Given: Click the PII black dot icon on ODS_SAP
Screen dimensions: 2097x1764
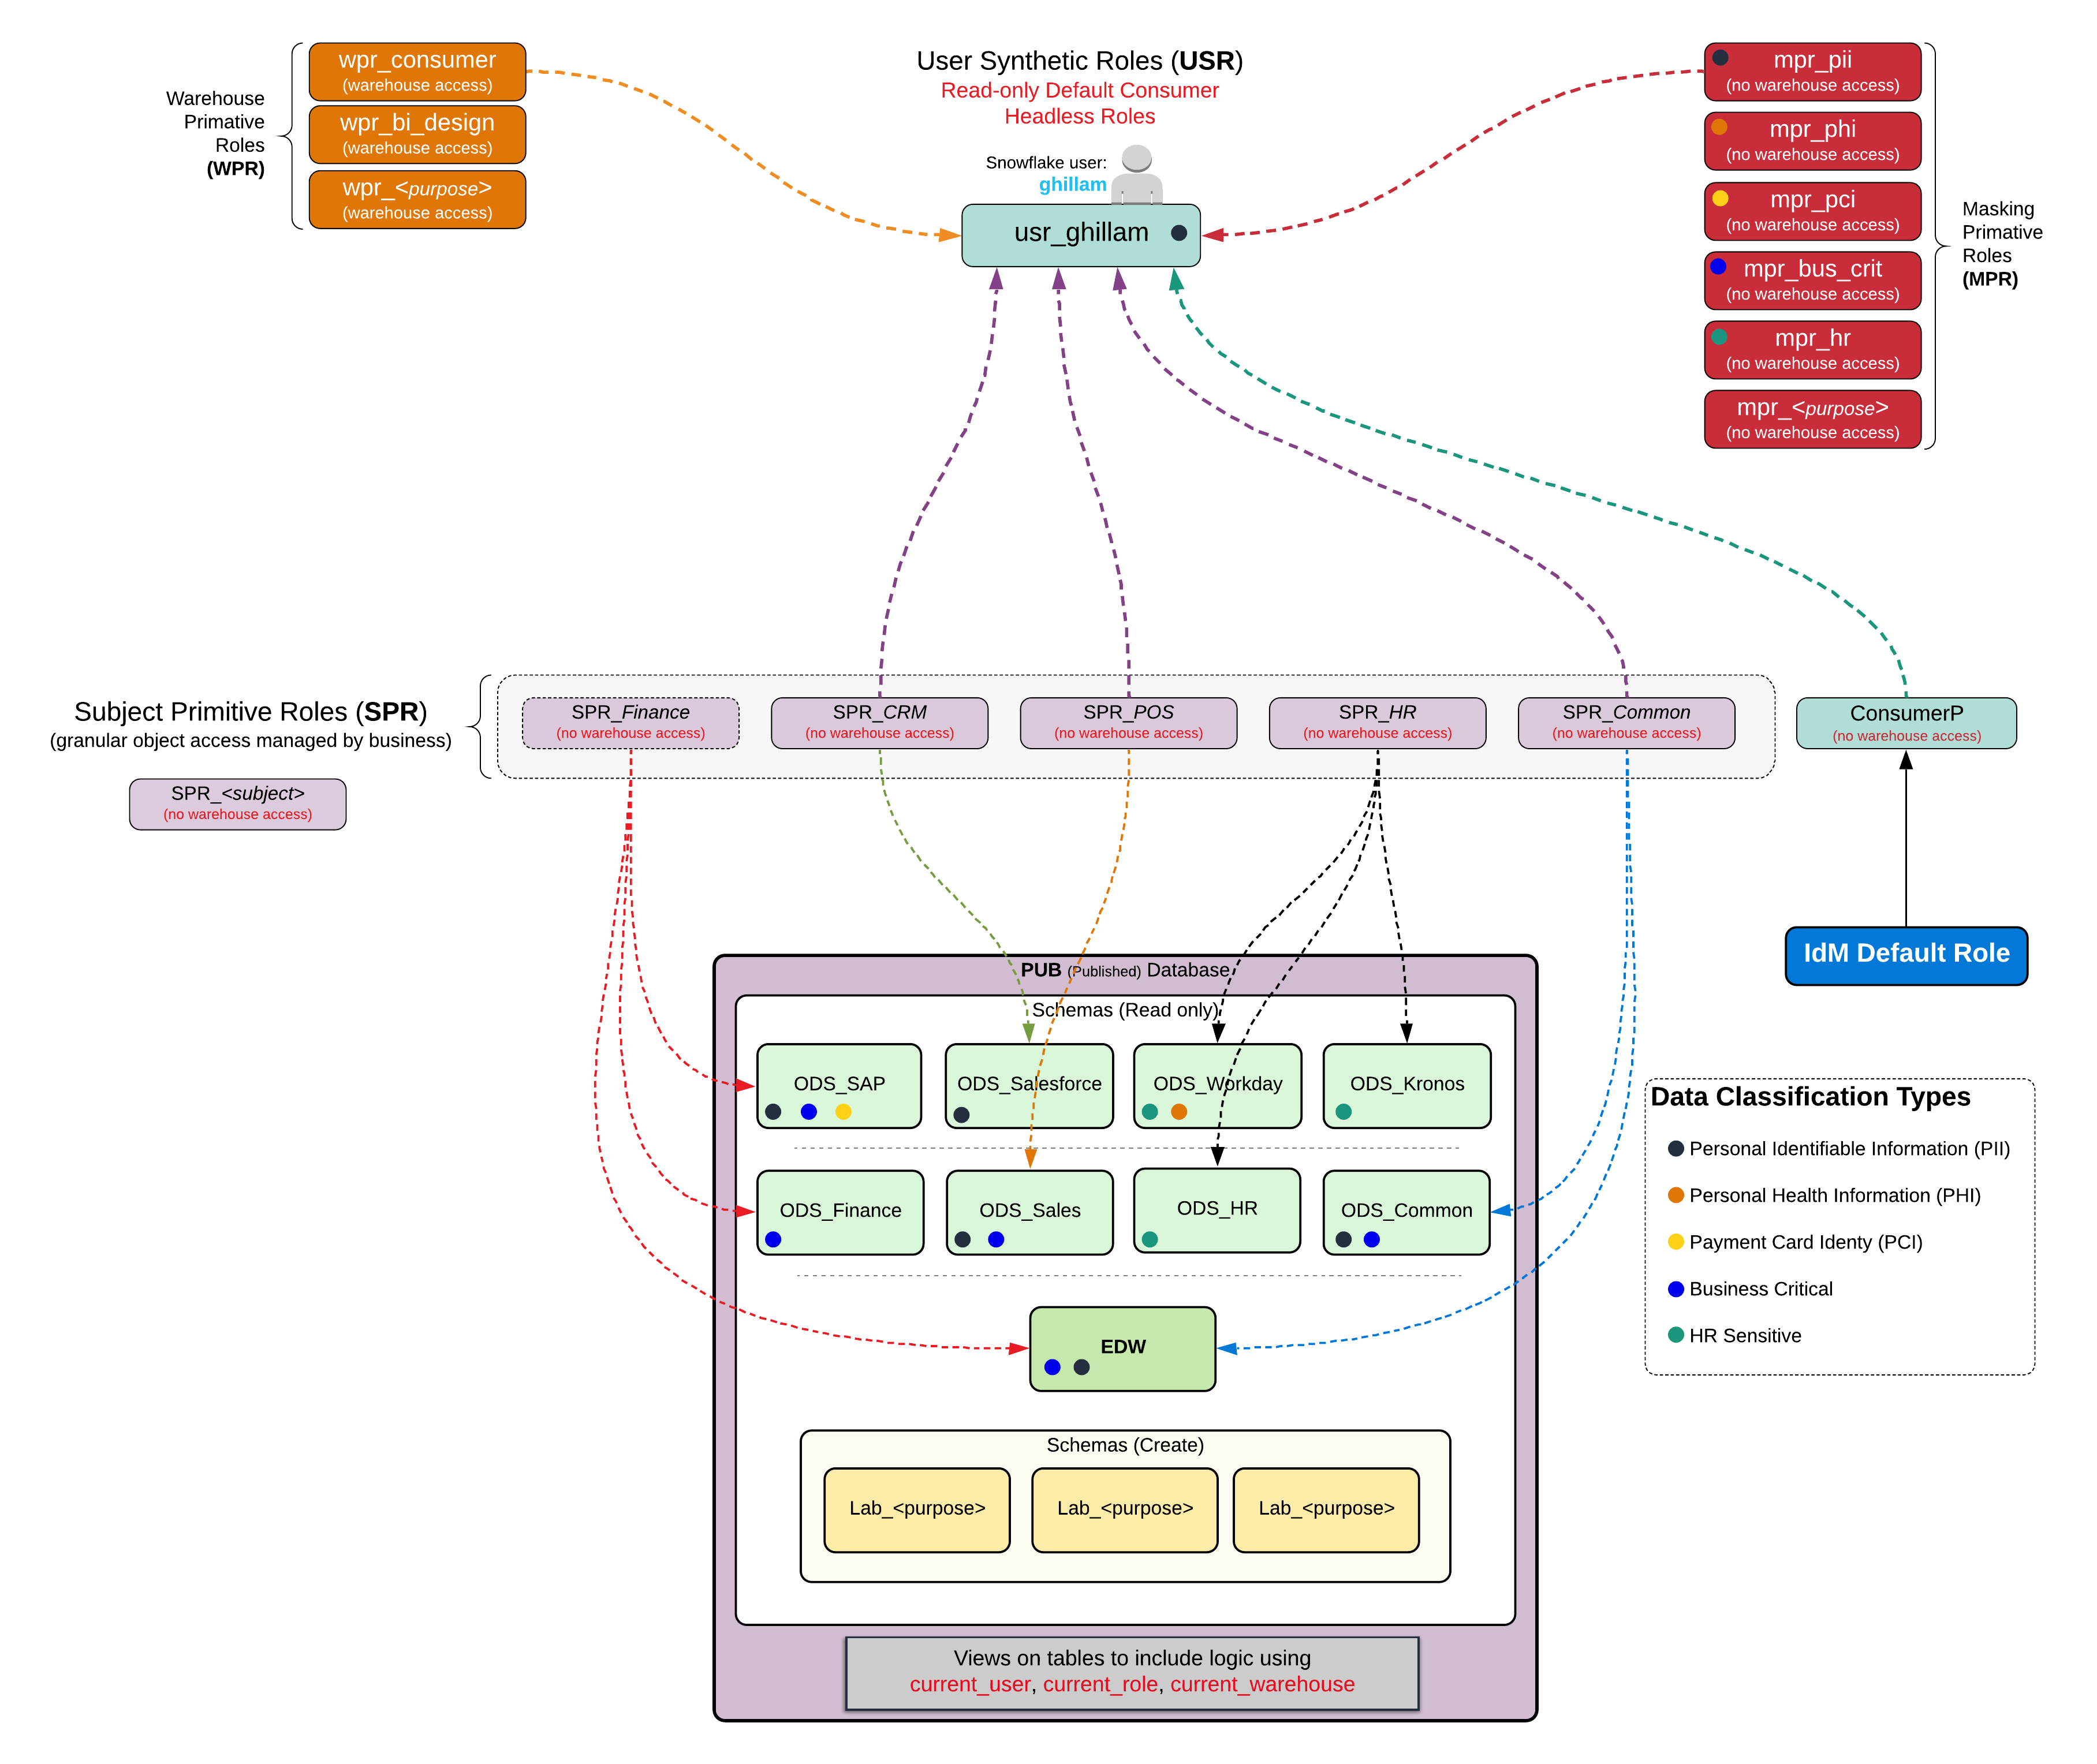Looking at the screenshot, I should [774, 1109].
